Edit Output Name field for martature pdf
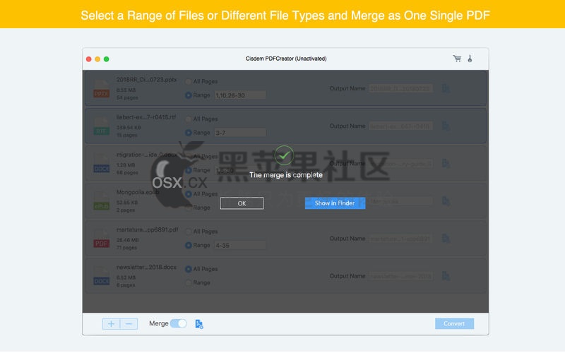Image resolution: width=565 pixels, height=353 pixels. [x=400, y=239]
